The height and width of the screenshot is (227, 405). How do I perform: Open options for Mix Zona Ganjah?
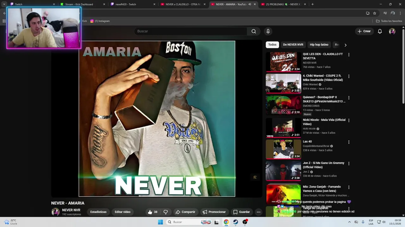click(349, 187)
